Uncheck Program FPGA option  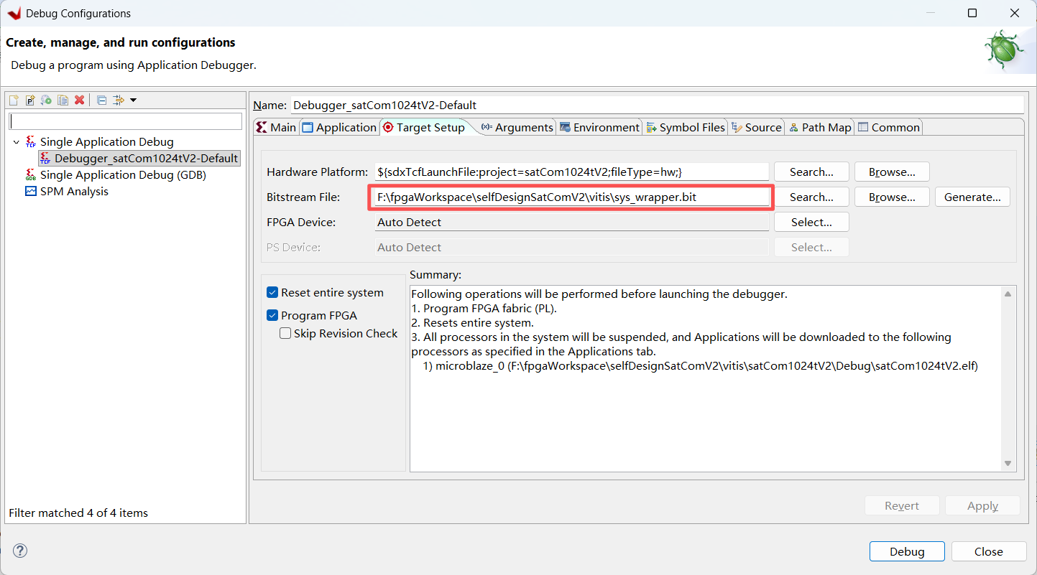(x=272, y=315)
